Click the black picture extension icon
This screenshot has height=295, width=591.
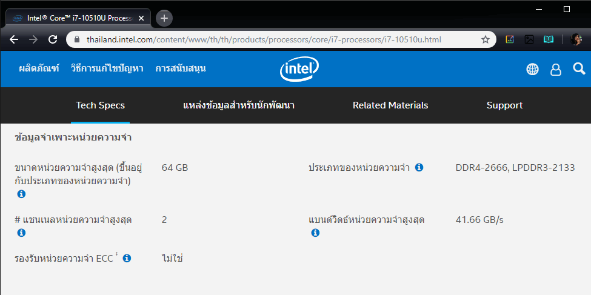tap(529, 40)
